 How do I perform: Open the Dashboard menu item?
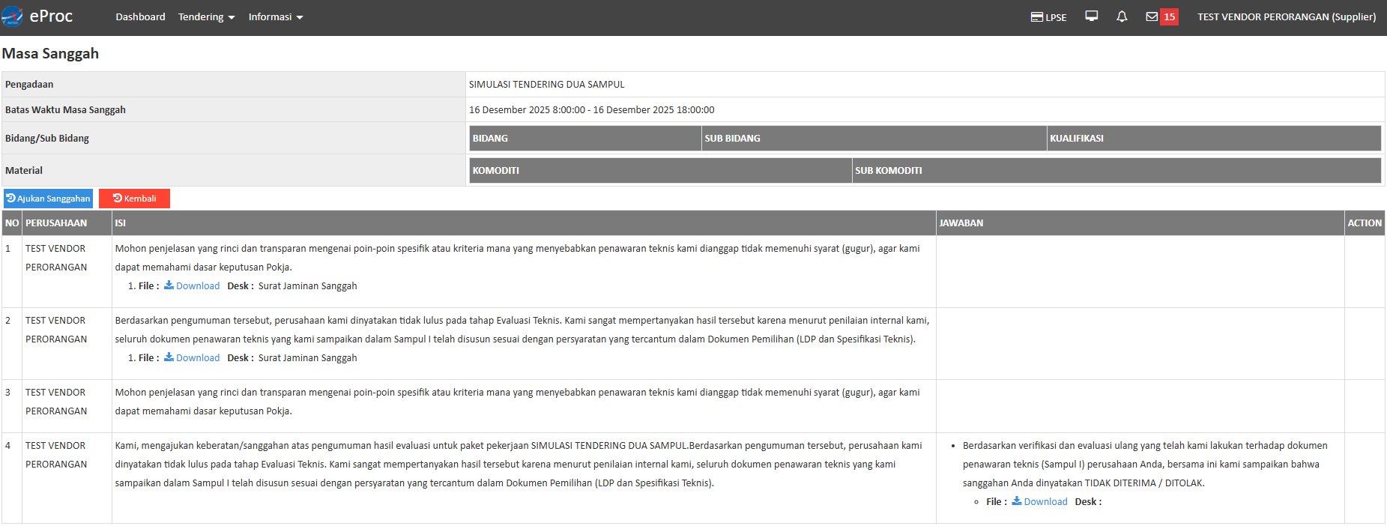click(x=140, y=16)
